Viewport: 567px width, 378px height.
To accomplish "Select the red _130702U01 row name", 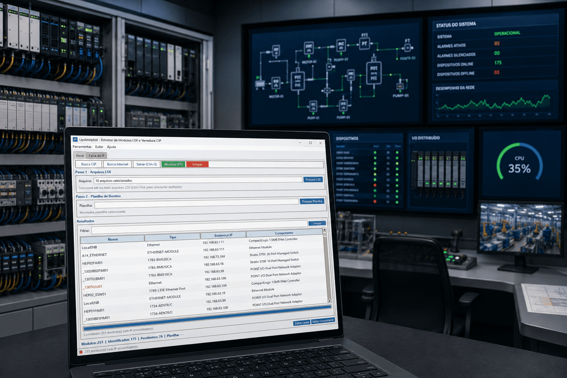I will (x=93, y=287).
